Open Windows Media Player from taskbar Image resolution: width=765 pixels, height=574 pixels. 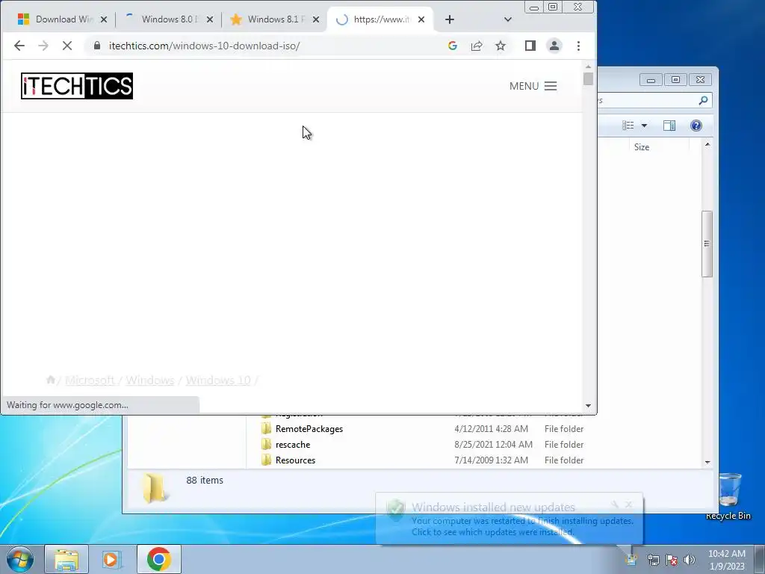(x=112, y=559)
